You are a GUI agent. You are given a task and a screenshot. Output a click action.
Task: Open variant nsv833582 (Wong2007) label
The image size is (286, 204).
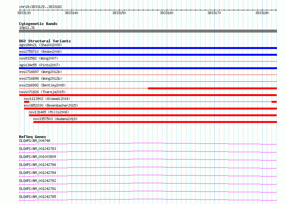coord(39,58)
